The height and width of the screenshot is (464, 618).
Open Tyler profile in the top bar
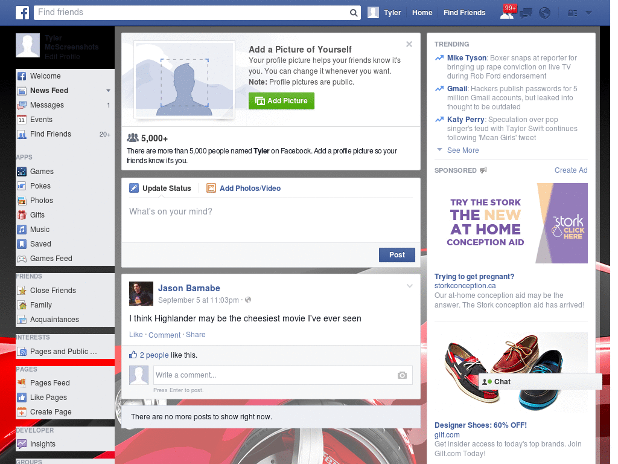click(384, 13)
